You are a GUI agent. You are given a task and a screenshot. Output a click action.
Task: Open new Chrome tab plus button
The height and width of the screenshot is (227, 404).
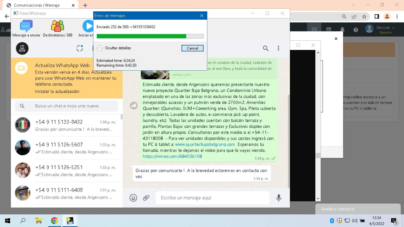click(x=85, y=5)
